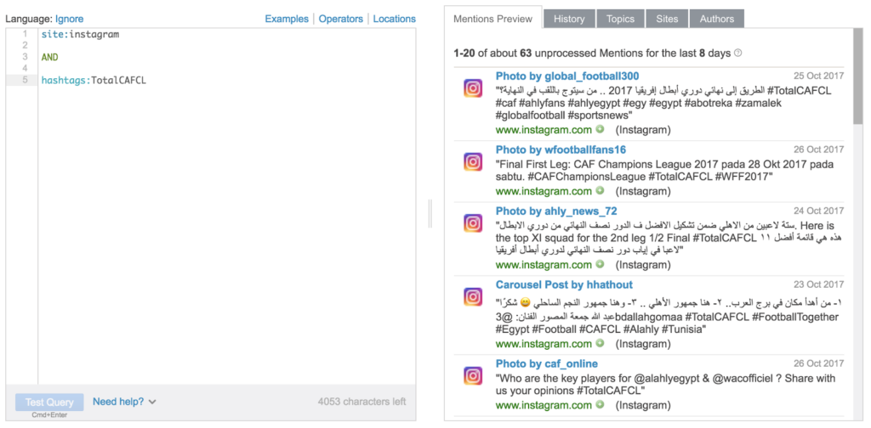Click help icon next to '8 days'
Image resolution: width=871 pixels, height=428 pixels.
tap(737, 53)
